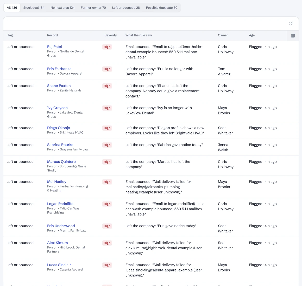Open Shane Paxton record
This screenshot has height=286, width=302.
tap(59, 86)
